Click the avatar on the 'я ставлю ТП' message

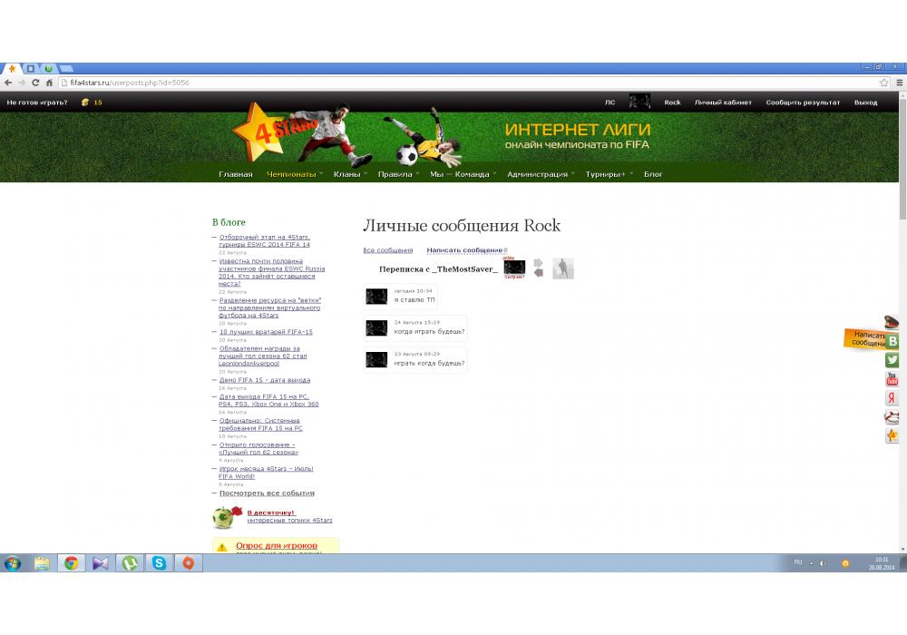click(376, 297)
